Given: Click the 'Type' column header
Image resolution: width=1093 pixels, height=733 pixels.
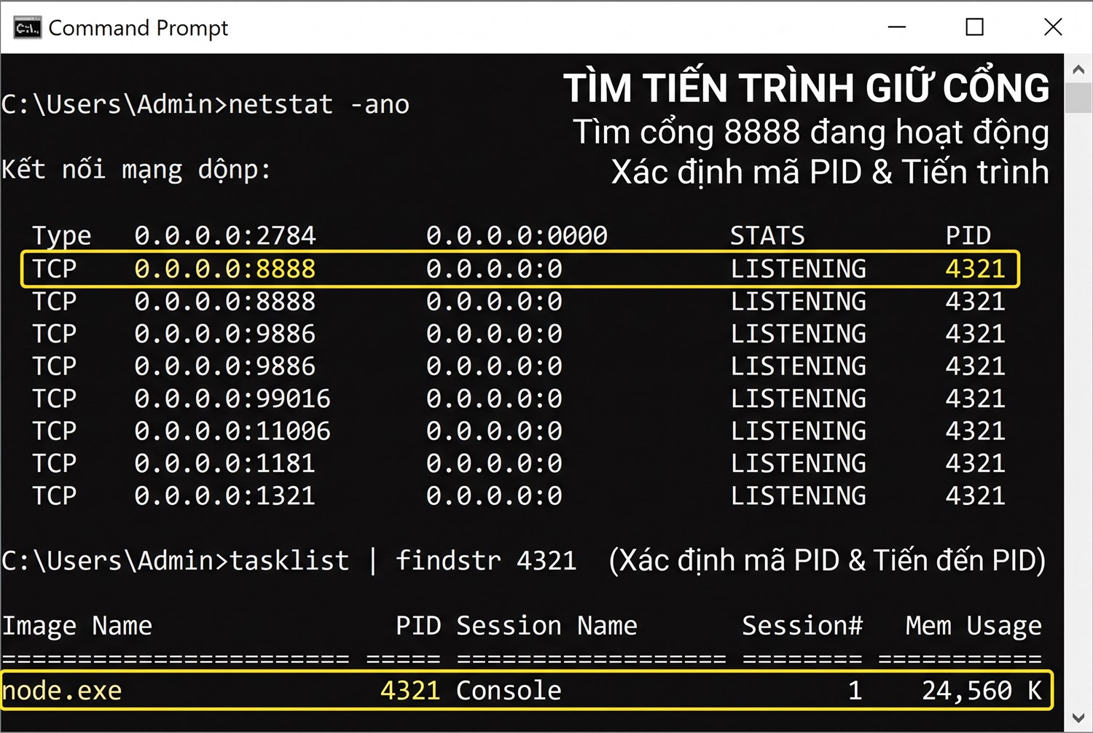Looking at the screenshot, I should 62,236.
